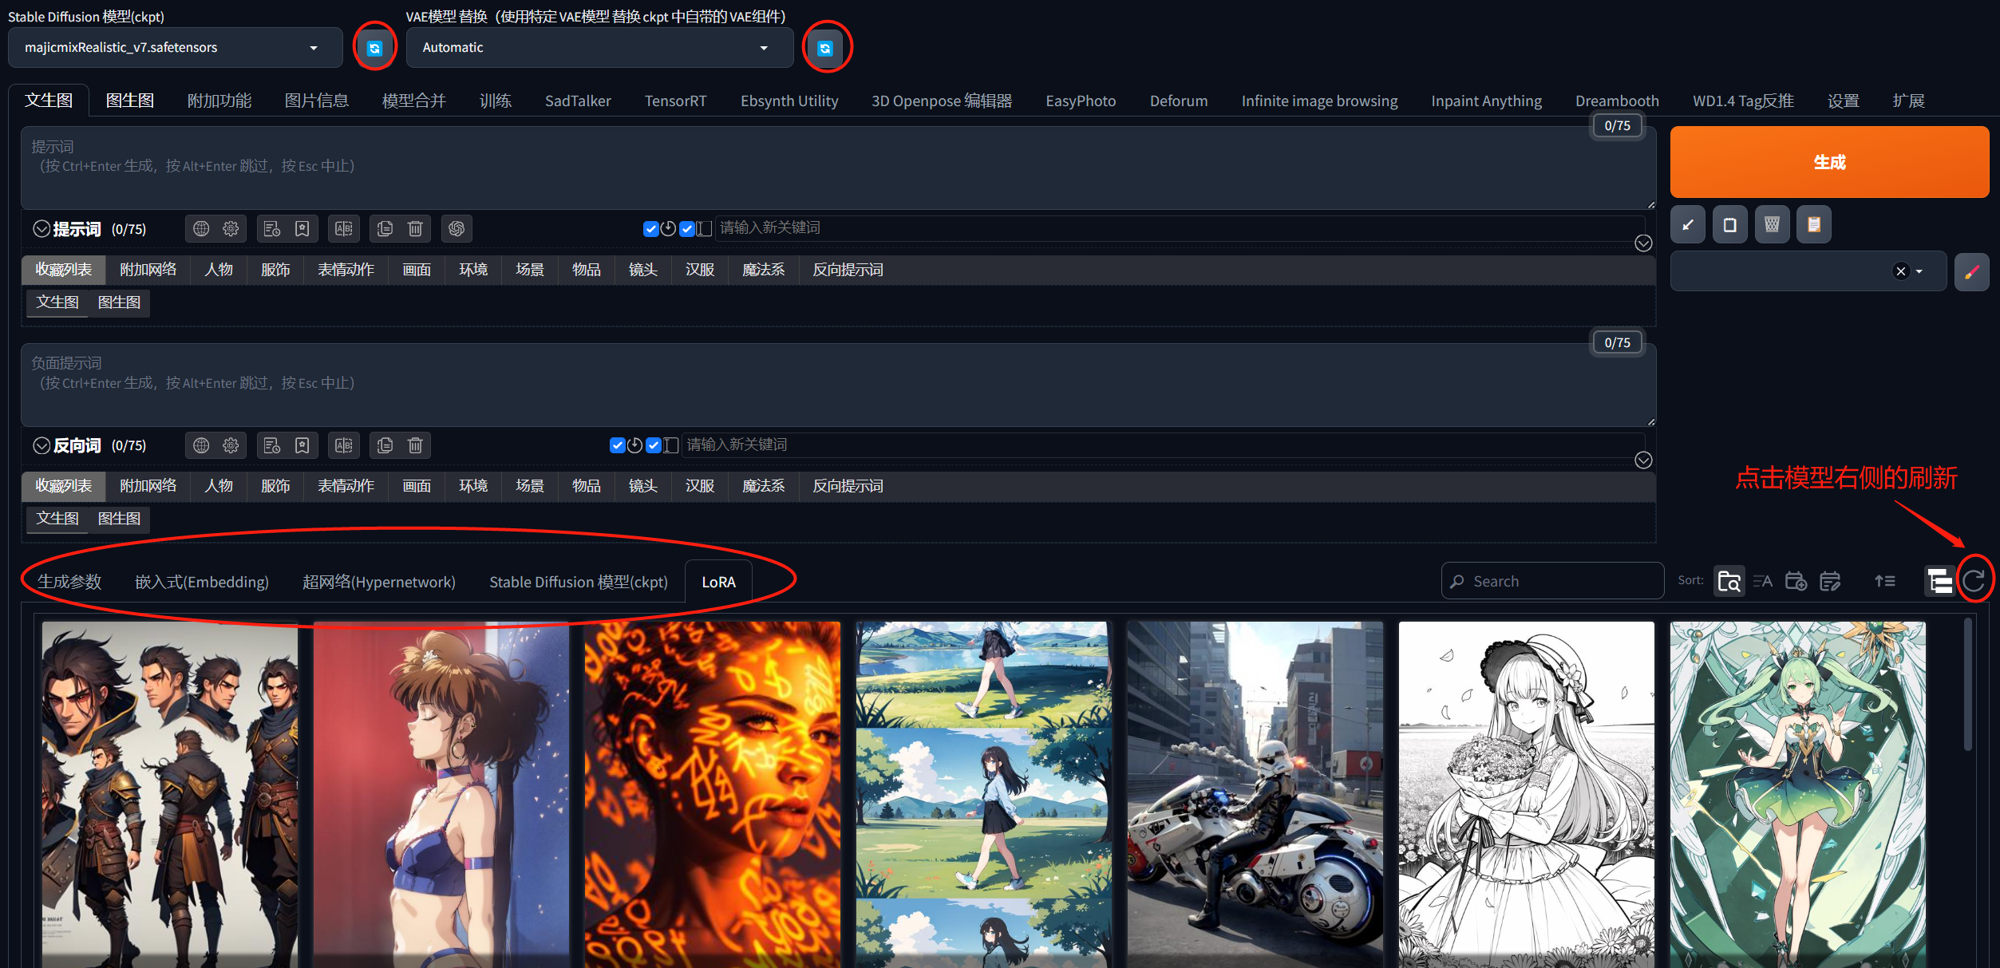
Task: Switch to the 超网络(Hypernetwork) tab
Action: point(379,582)
